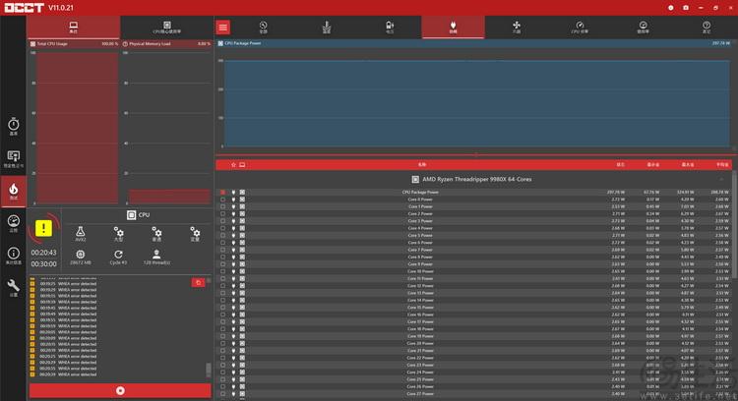Show the Usage sensors tab
Viewport: 738px width, 401px height.
pos(643,28)
